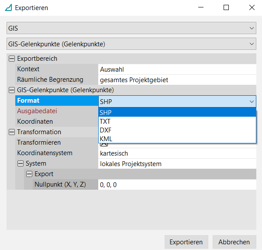Cancel with the Abbrechen button
This screenshot has height=250, width=262.
[234, 242]
